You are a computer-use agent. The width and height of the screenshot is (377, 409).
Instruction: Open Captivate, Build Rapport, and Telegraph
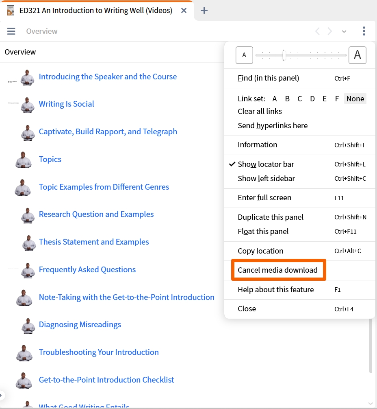pyautogui.click(x=108, y=132)
